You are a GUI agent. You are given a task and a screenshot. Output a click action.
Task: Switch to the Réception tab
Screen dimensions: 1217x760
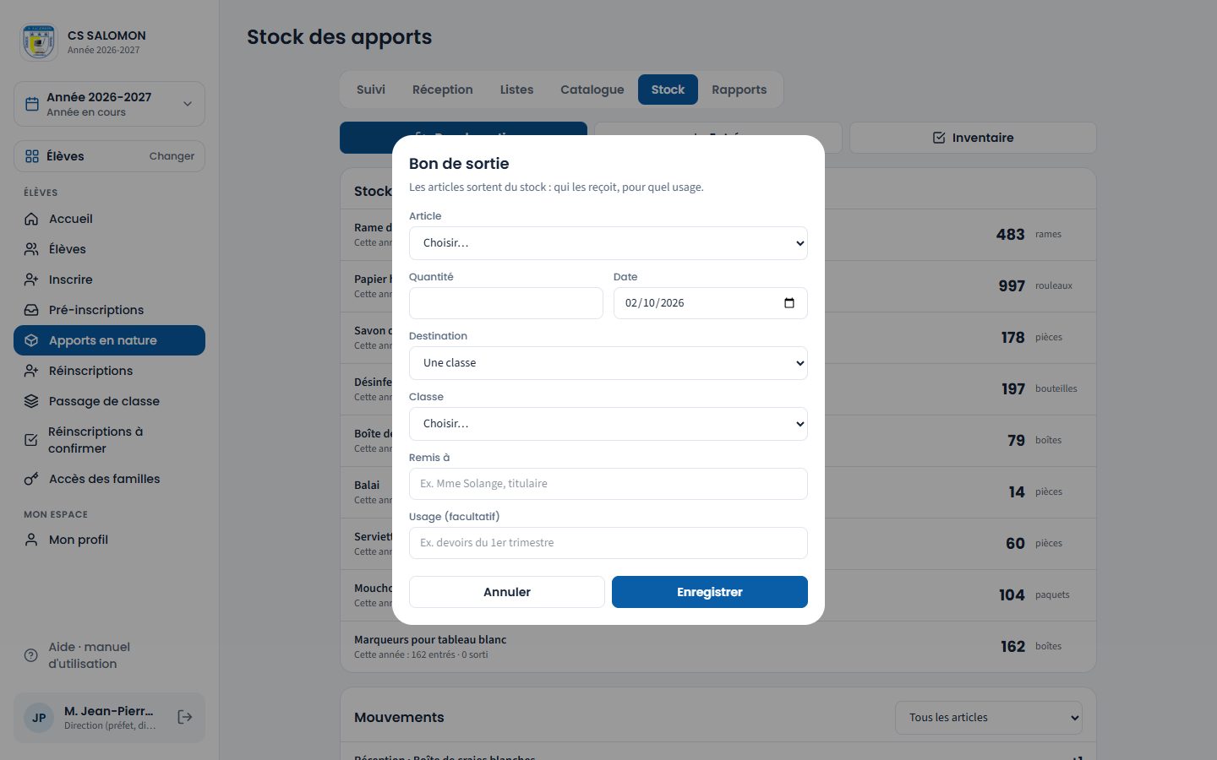click(x=443, y=90)
